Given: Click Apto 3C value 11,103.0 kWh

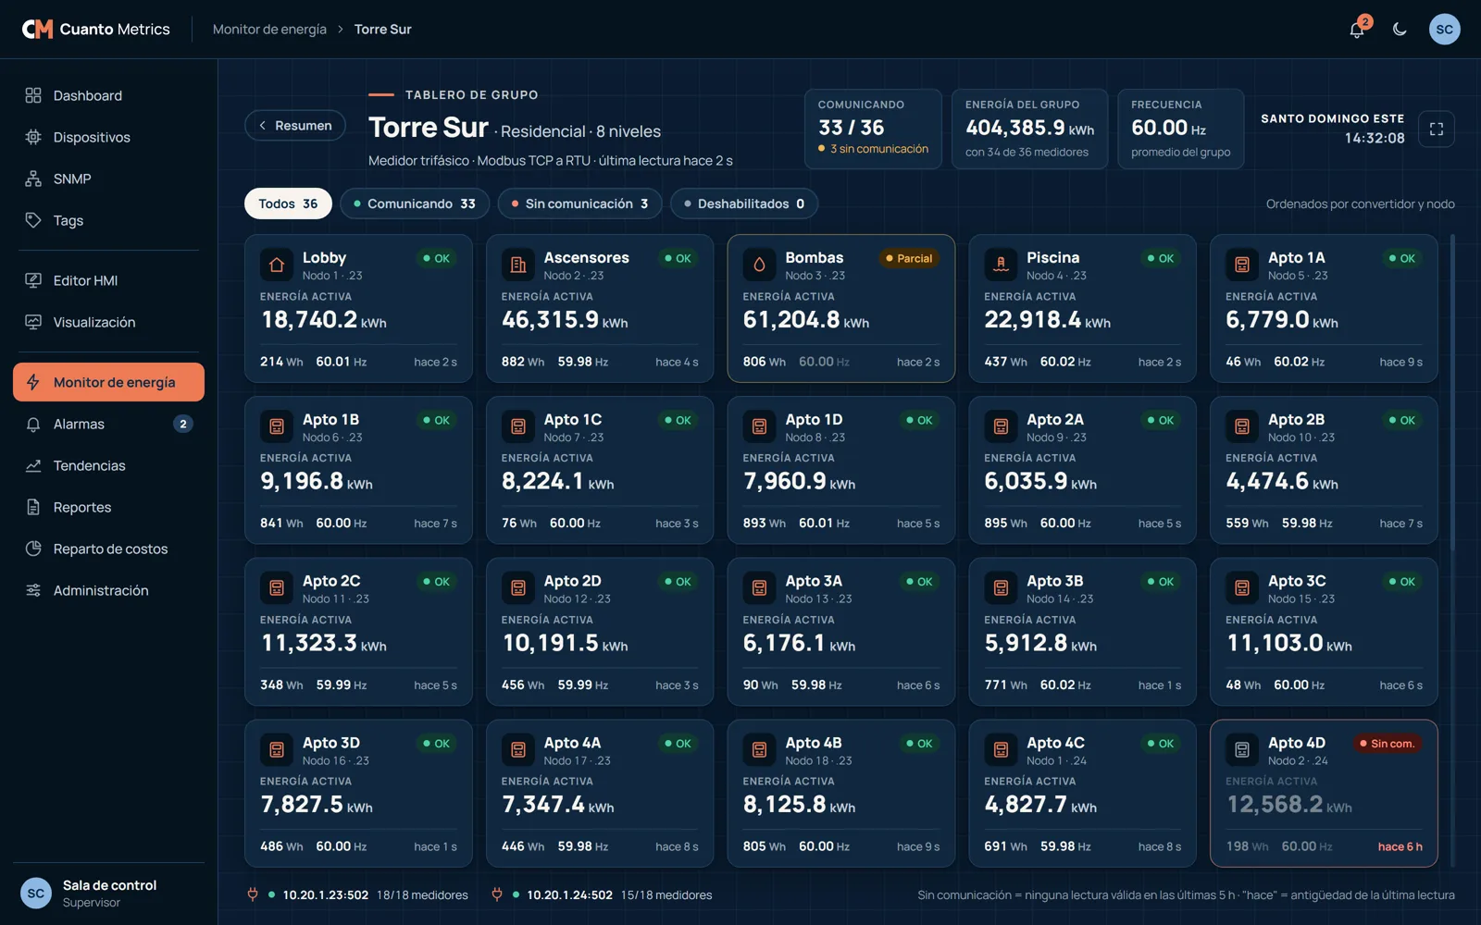Looking at the screenshot, I should 1288,643.
